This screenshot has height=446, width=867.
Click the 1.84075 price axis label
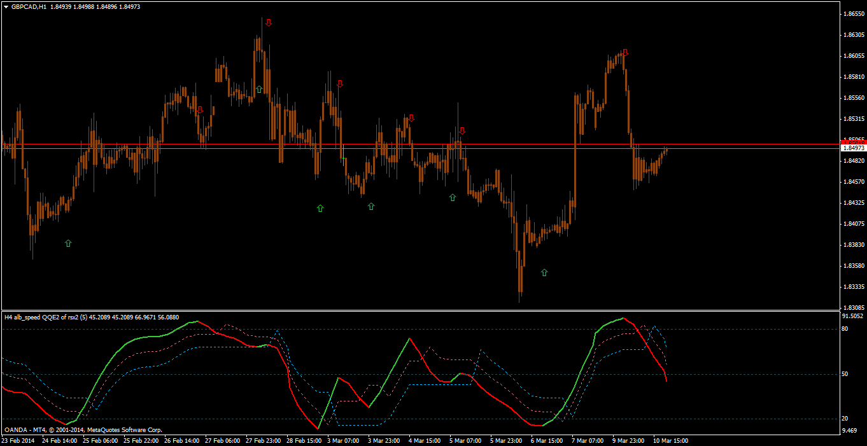coord(852,224)
